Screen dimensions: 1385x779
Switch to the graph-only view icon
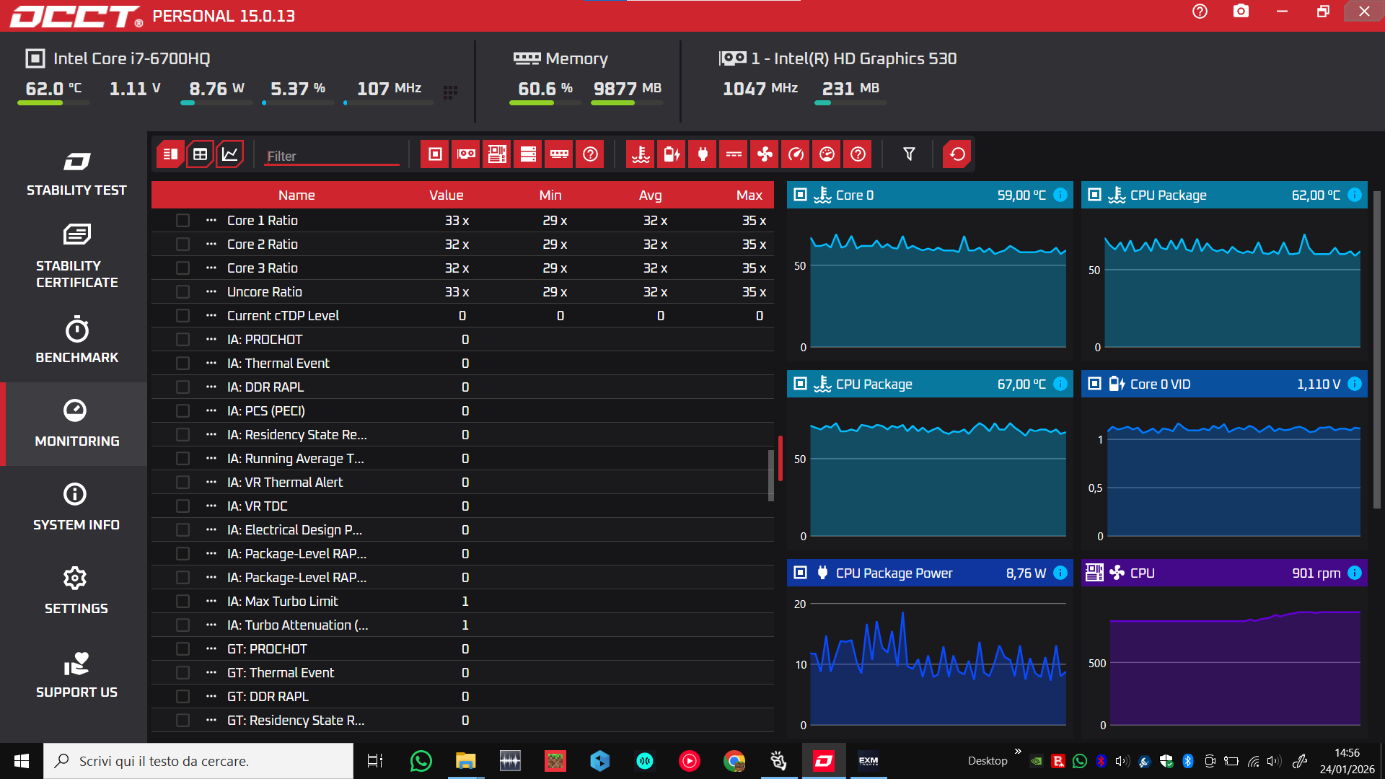[230, 154]
